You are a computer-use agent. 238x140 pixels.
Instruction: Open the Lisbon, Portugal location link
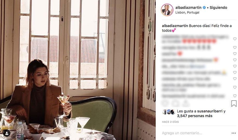(x=187, y=12)
